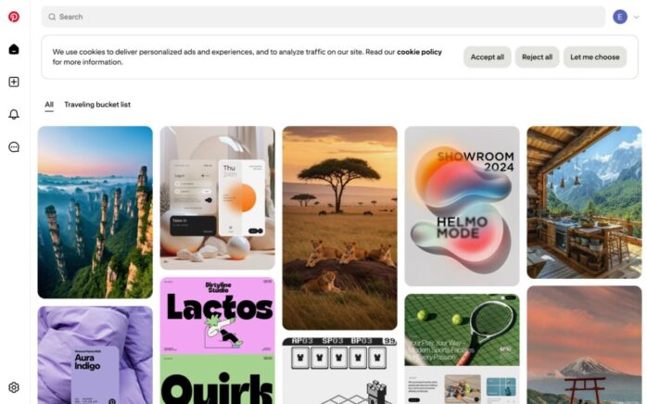Open the Create pin plus icon
647x404 pixels.
[14, 82]
